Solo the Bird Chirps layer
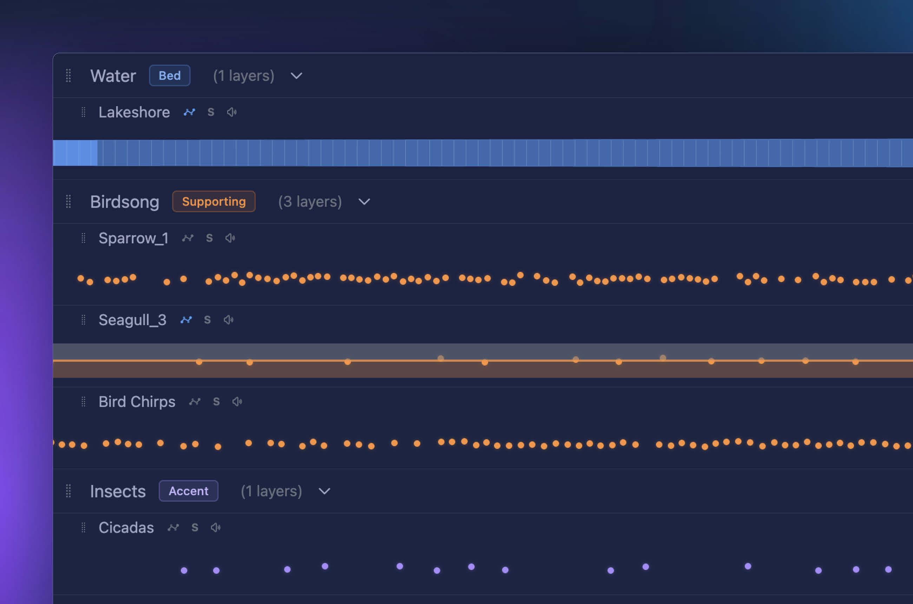 click(217, 402)
